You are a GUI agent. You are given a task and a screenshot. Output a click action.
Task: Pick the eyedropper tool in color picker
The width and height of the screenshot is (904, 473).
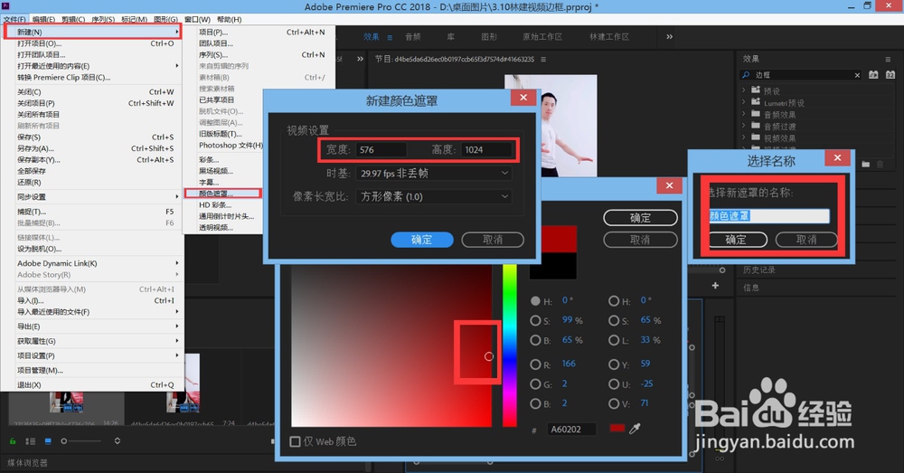(635, 428)
